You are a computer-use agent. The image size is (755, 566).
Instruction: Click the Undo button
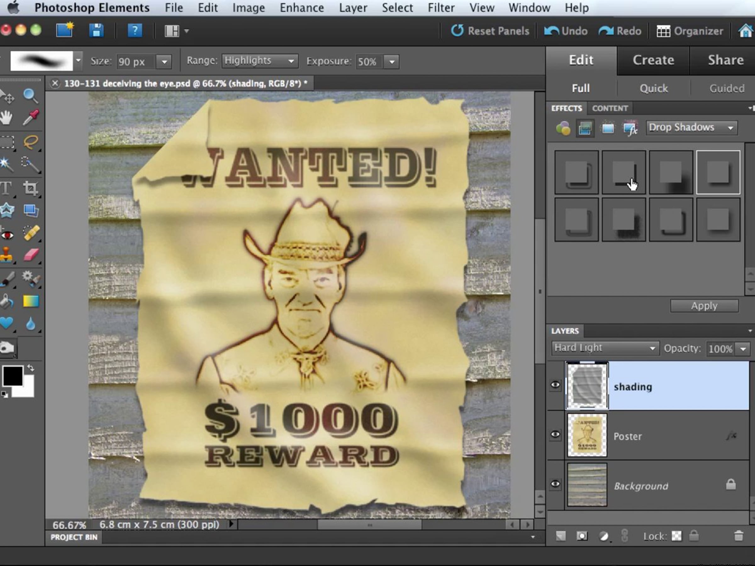click(566, 31)
